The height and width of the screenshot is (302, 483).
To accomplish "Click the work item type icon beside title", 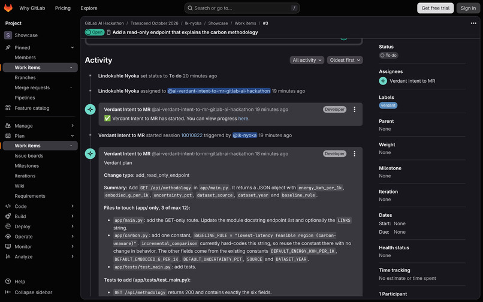I will click(108, 32).
